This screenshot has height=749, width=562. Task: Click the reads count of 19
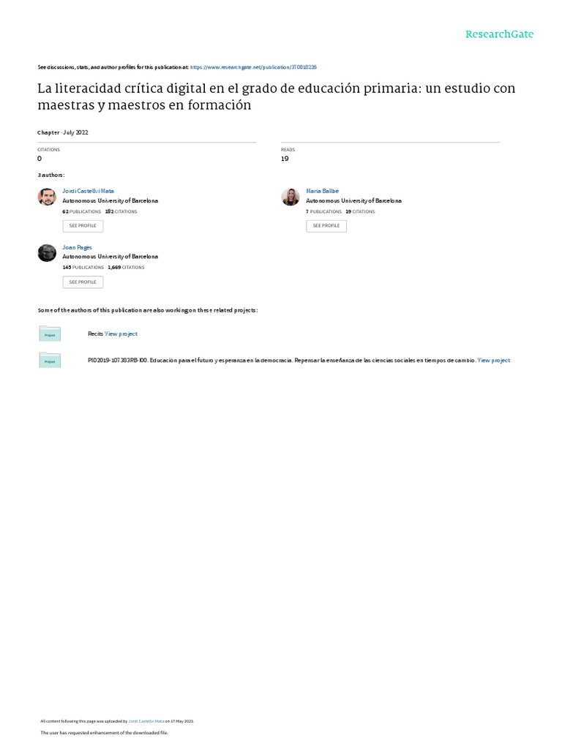click(285, 159)
